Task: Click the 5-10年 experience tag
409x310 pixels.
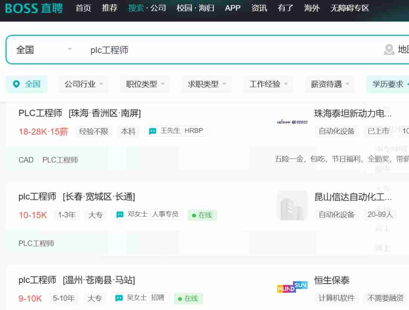Action: pyautogui.click(x=64, y=298)
